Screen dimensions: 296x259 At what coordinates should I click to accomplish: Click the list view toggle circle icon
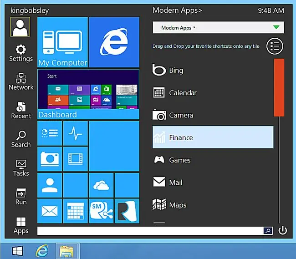click(x=275, y=46)
